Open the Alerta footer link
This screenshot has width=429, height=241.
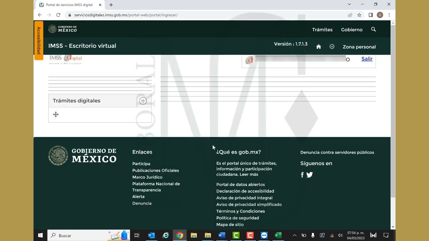pos(138,196)
